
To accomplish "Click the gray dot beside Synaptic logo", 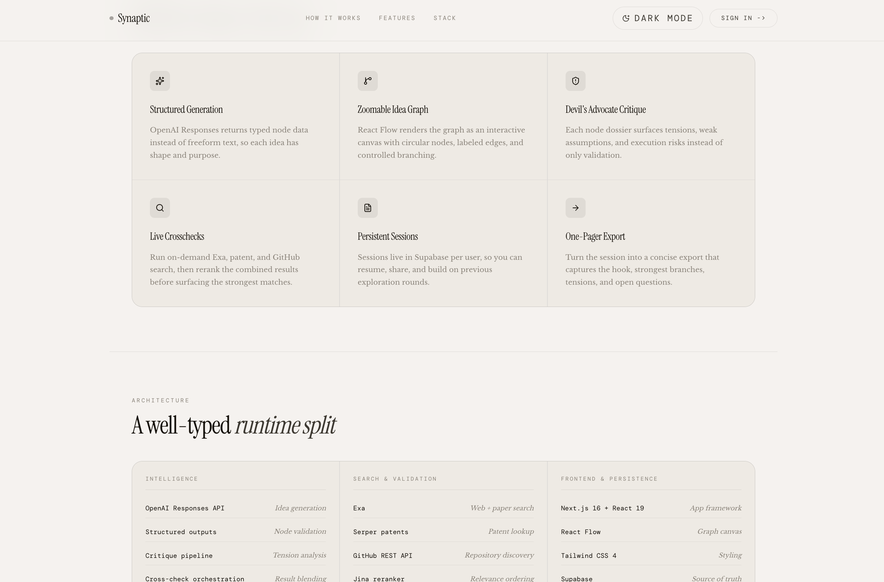I will click(x=111, y=18).
